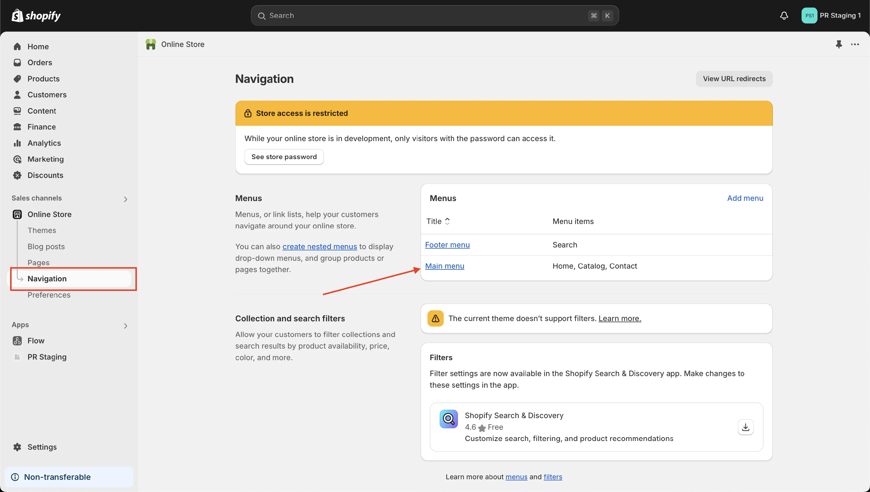870x492 pixels.
Task: Click See store password button
Action: click(284, 157)
